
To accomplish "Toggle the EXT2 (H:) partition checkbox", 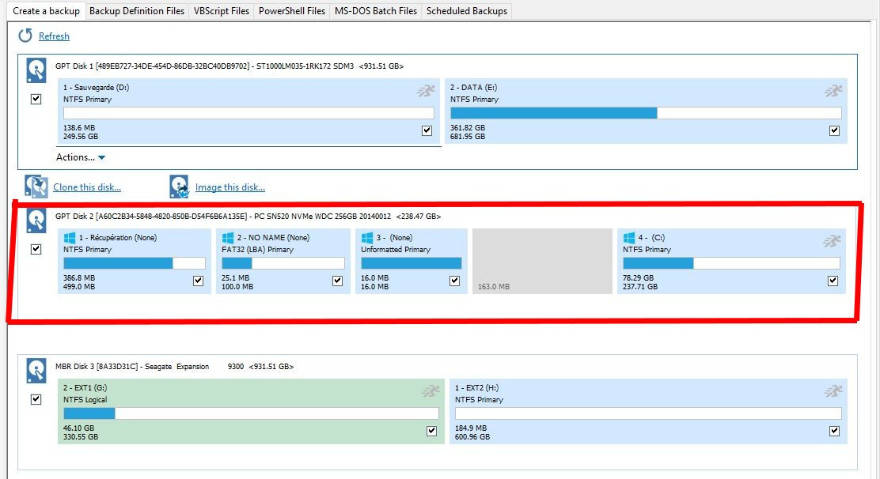I will pyautogui.click(x=835, y=431).
